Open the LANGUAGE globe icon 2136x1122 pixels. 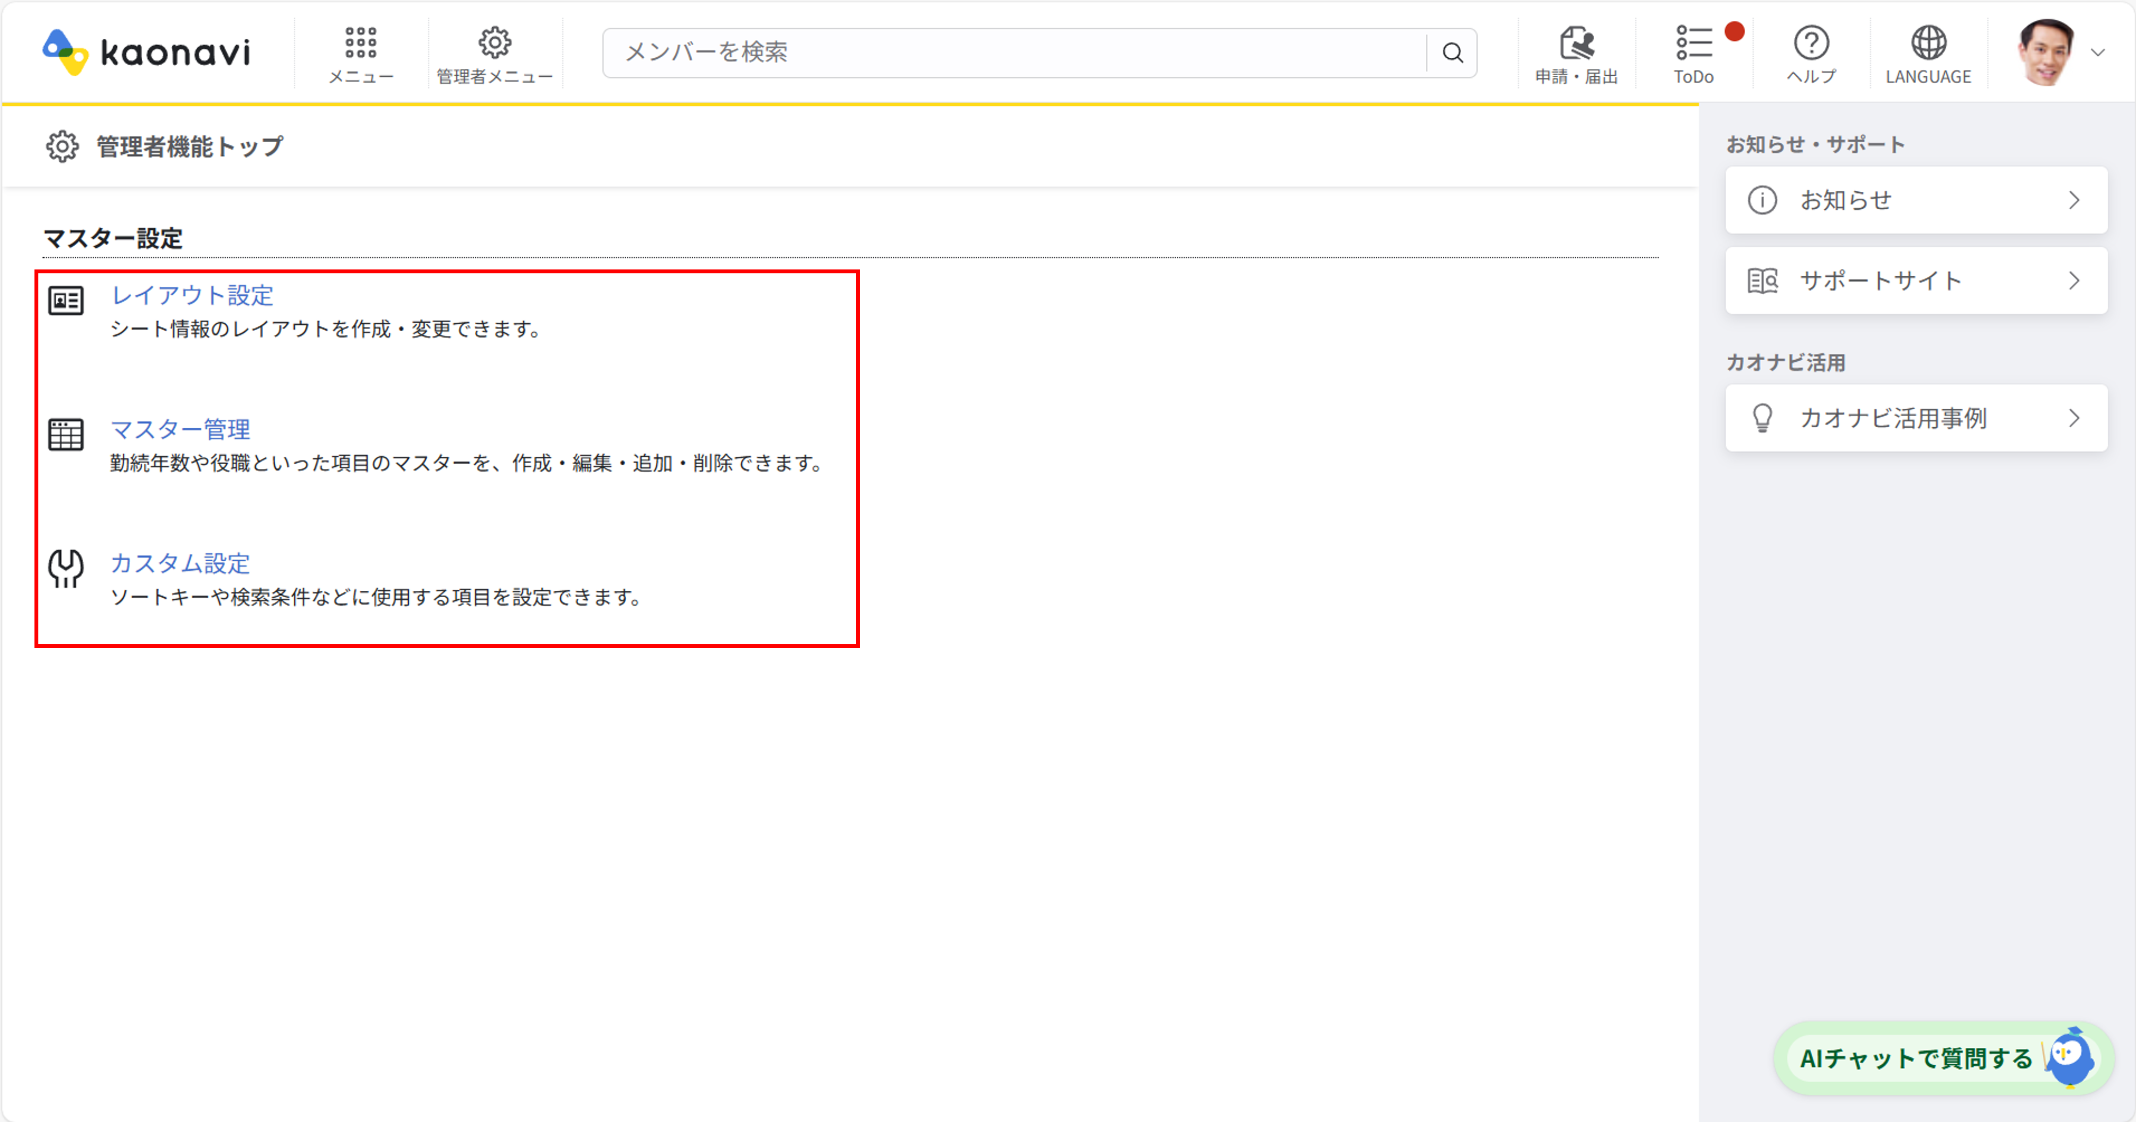(1928, 43)
